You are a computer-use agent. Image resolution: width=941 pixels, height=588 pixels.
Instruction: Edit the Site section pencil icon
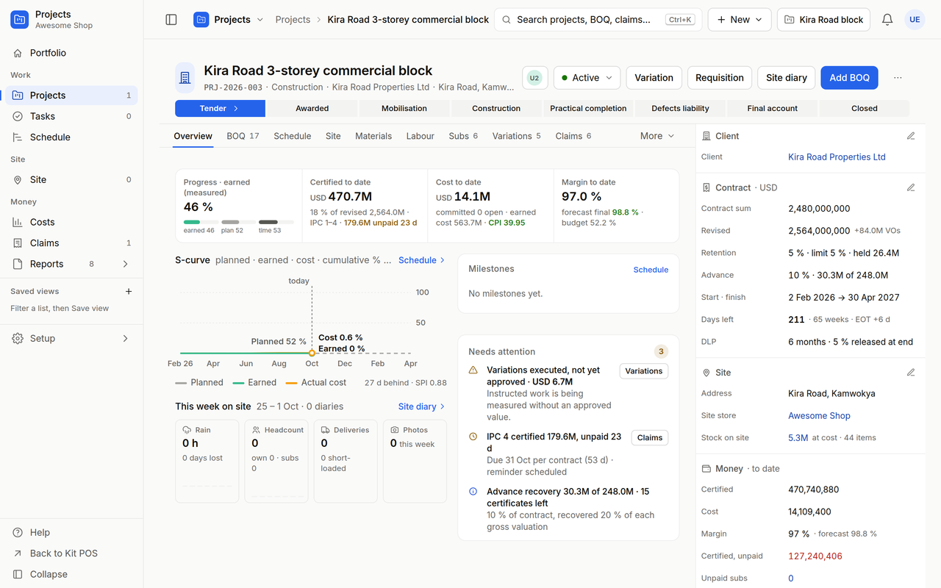[x=911, y=373]
